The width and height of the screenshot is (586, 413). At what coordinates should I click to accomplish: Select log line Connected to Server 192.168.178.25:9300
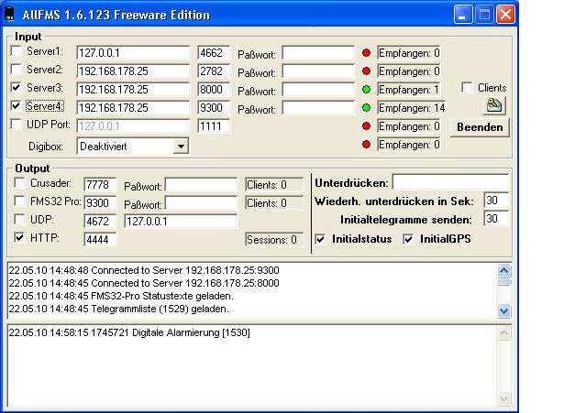pyautogui.click(x=144, y=270)
